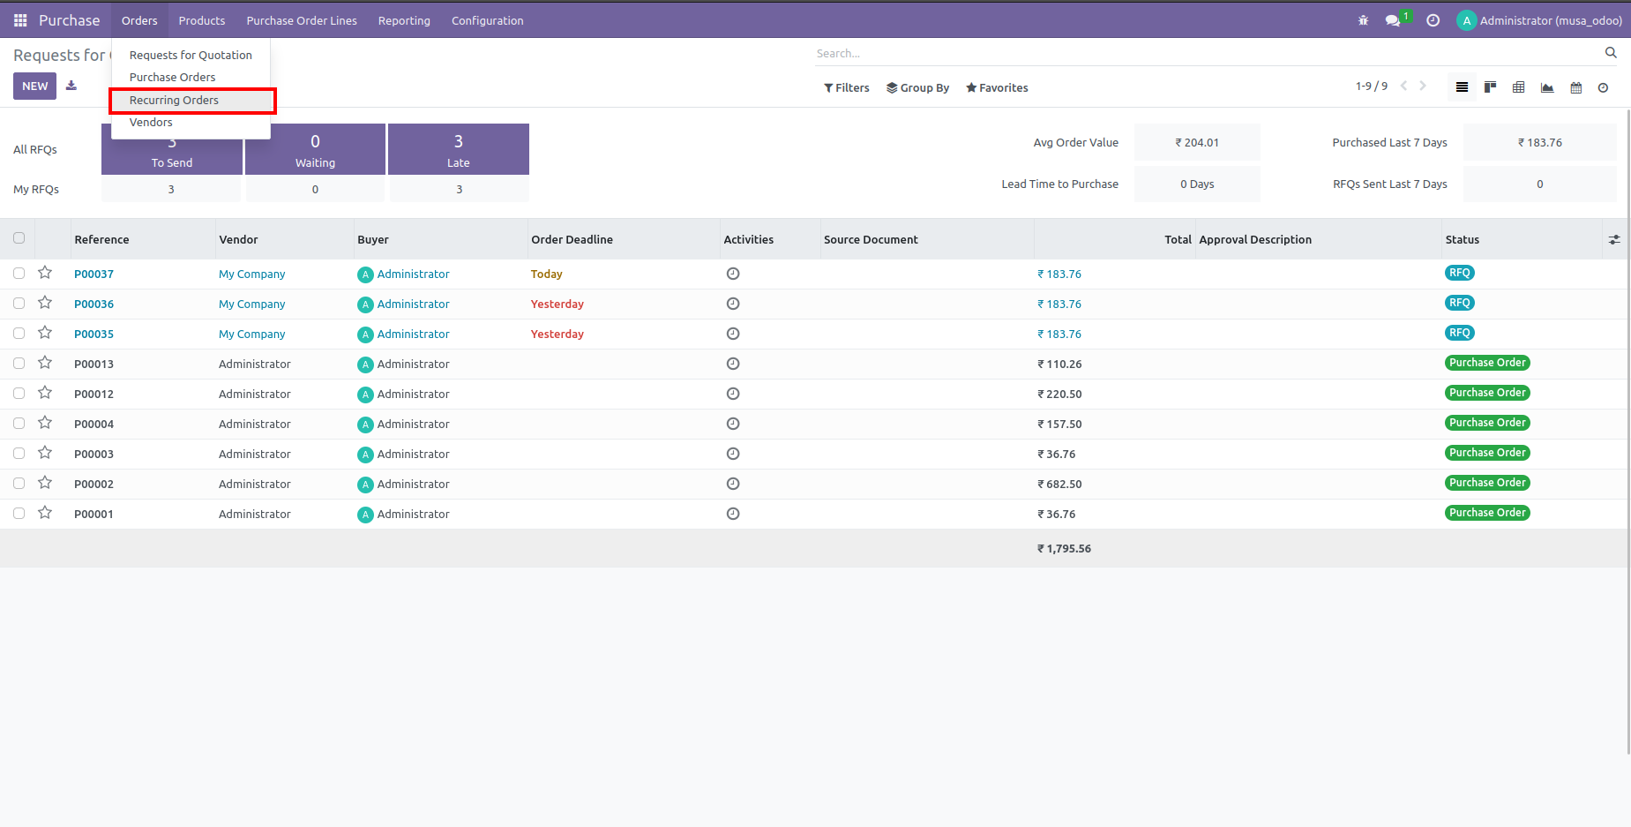Switch to Kanban view
Image resolution: width=1631 pixels, height=827 pixels.
(x=1490, y=87)
